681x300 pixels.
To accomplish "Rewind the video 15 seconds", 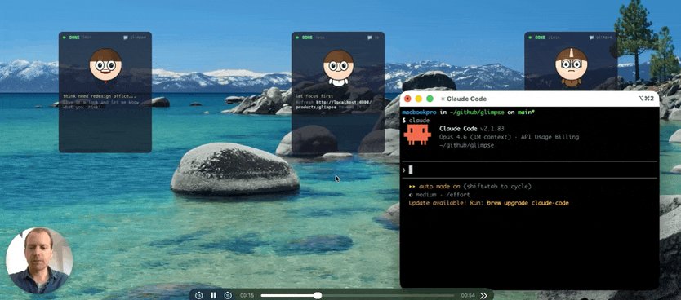I will click(x=199, y=295).
